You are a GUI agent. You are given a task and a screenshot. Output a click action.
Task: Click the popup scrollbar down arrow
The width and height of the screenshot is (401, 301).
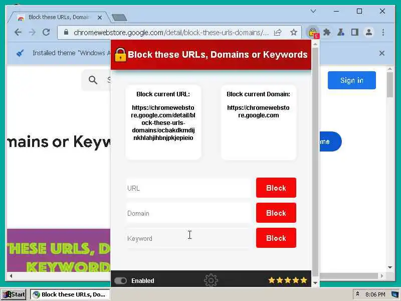click(x=315, y=283)
